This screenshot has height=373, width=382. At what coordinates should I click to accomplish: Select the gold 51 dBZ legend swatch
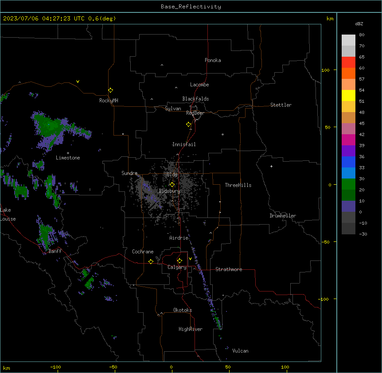348,106
